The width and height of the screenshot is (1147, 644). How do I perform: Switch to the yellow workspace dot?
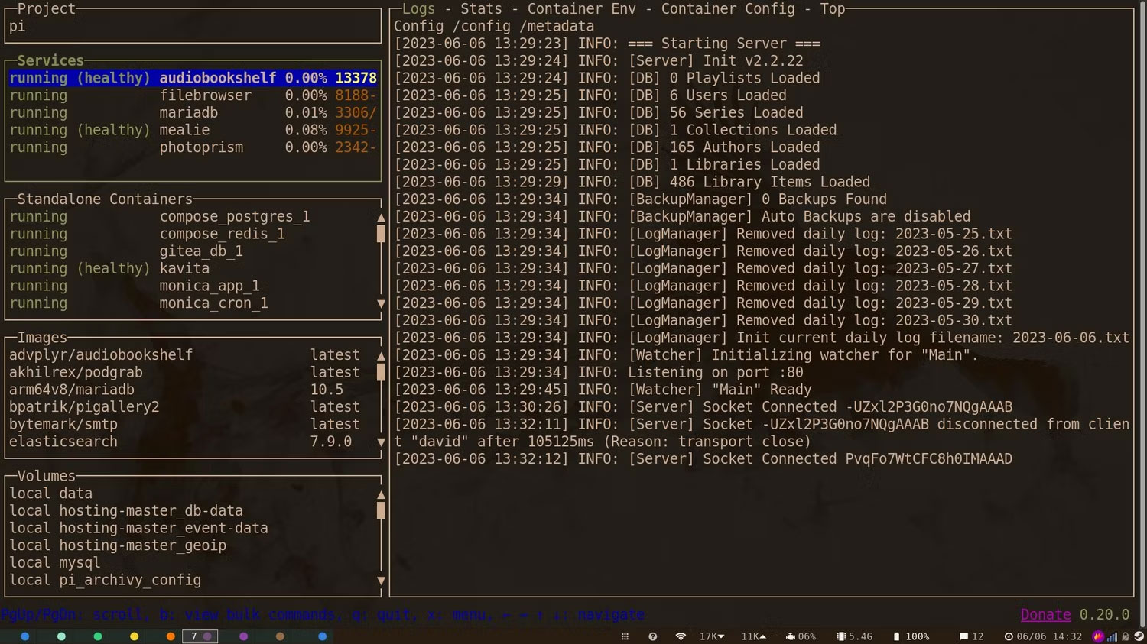(x=134, y=636)
